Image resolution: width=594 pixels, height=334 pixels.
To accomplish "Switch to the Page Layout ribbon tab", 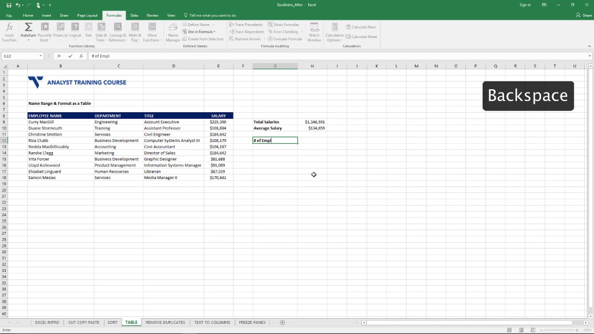I will coord(87,15).
